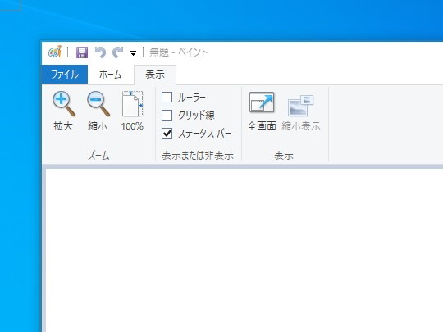
Task: Zoom in with the 拡大 magnifier
Action: point(63,111)
